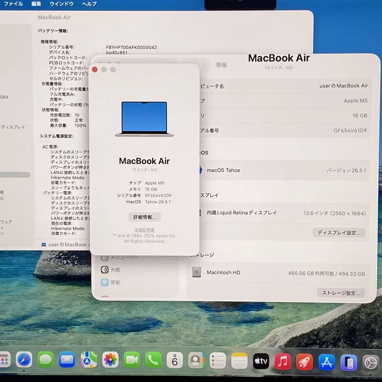Launch the Mail app in the Dock

point(67,360)
